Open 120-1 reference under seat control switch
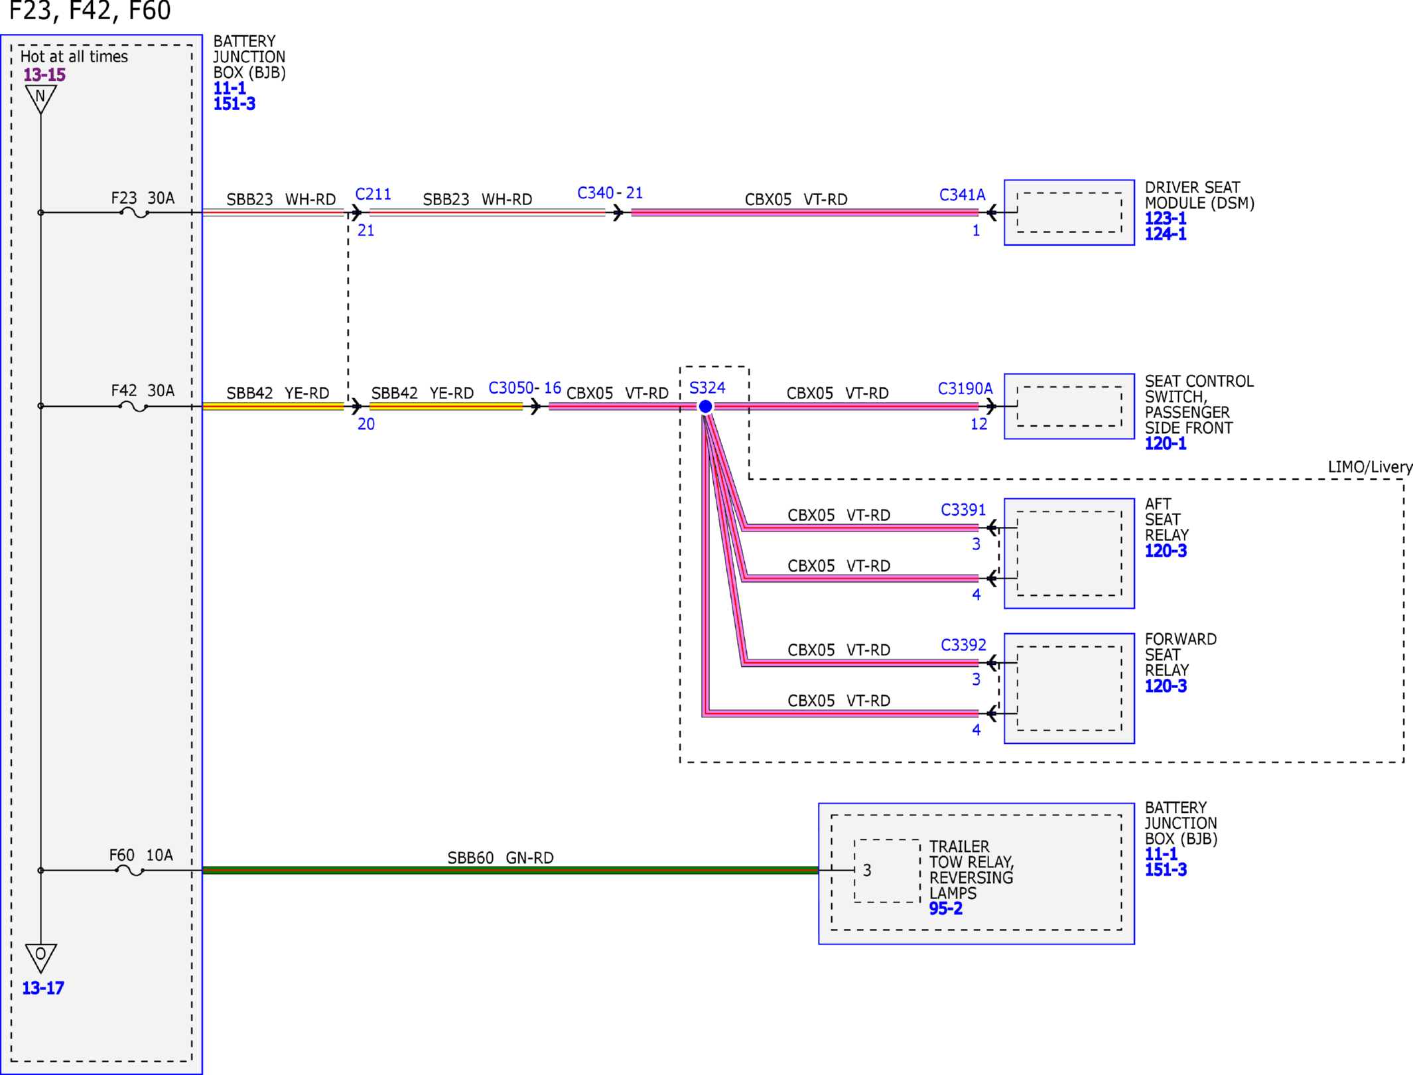The image size is (1413, 1075). [x=1166, y=444]
